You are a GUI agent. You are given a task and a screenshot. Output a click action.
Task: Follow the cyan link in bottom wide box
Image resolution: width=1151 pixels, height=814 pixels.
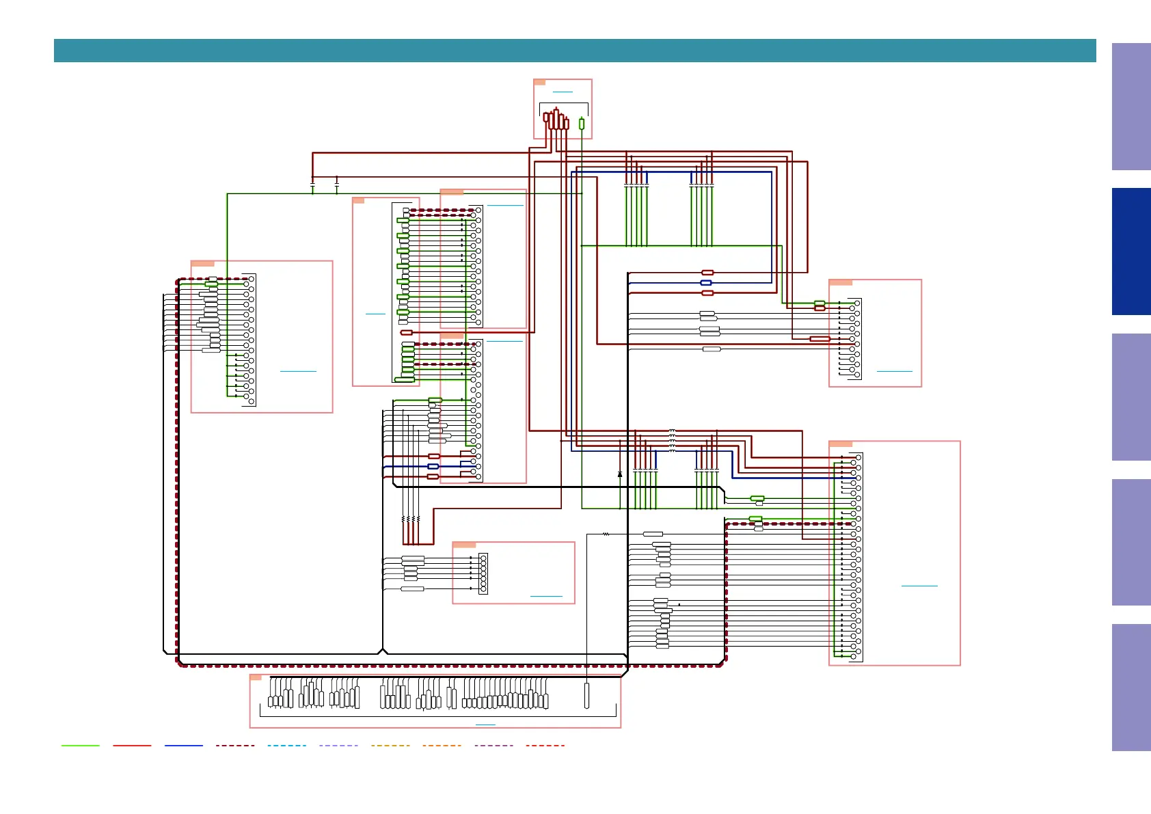(x=485, y=724)
